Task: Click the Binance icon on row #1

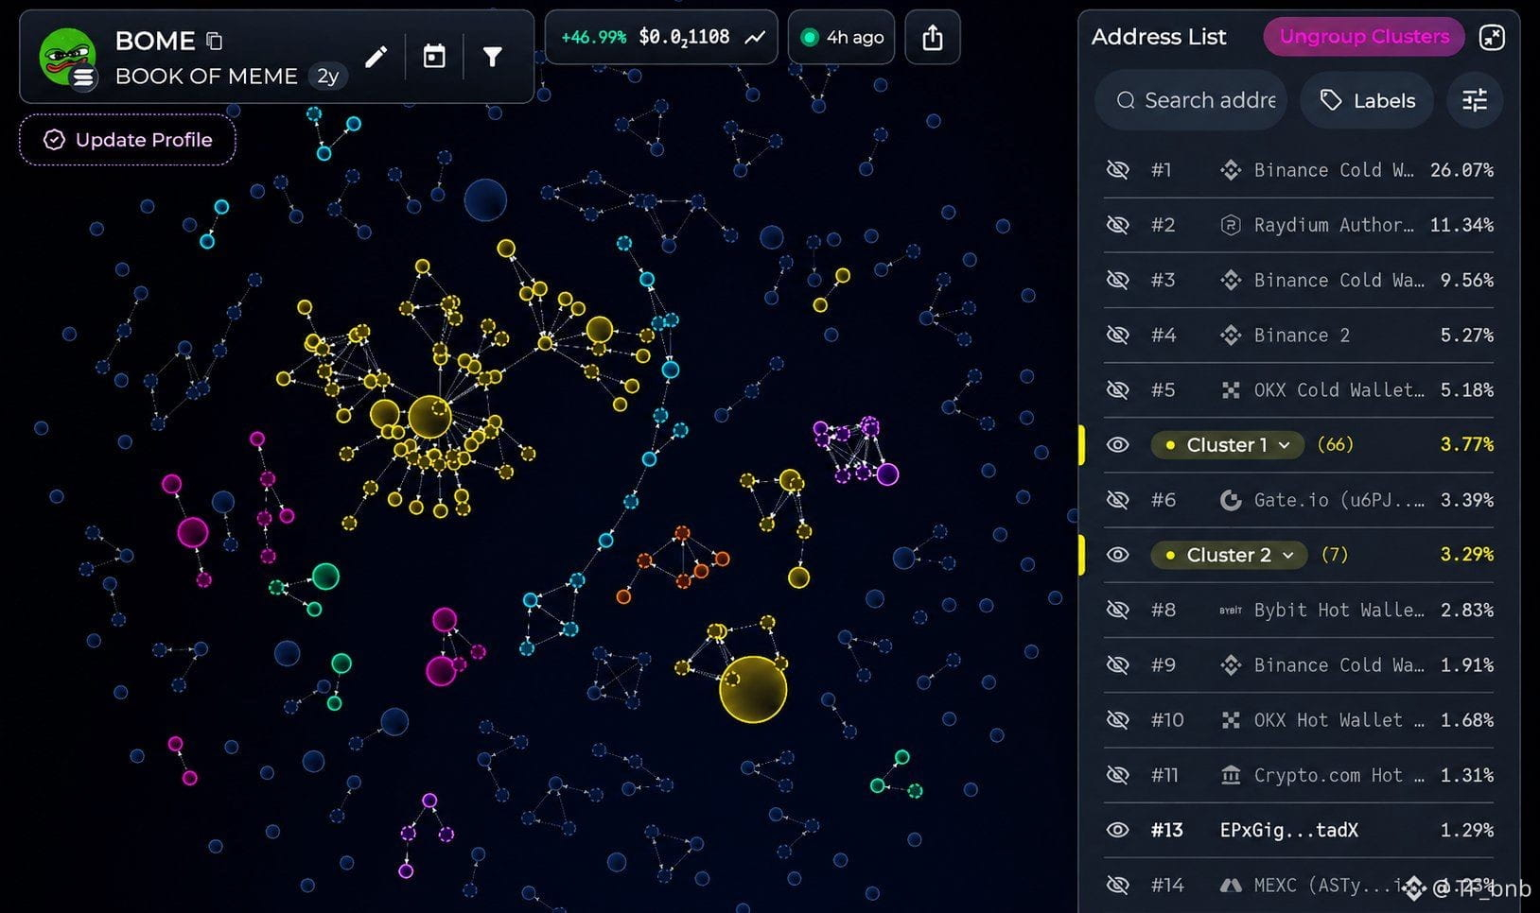Action: pos(1230,170)
